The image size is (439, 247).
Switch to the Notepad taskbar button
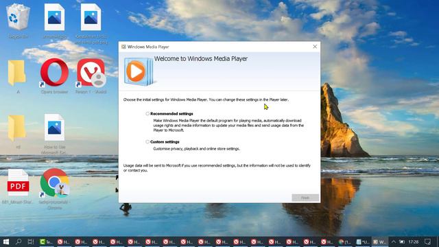coord(363,242)
